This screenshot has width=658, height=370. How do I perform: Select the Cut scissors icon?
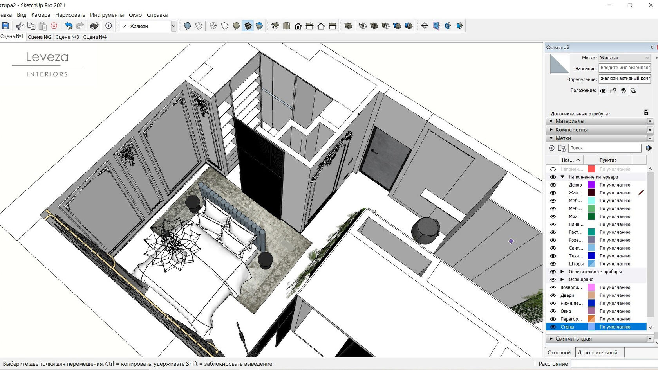[19, 26]
